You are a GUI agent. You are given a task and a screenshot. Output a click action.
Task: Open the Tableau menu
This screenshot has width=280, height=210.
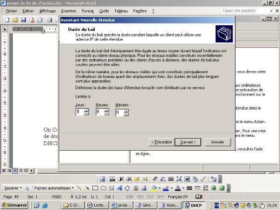121,10
